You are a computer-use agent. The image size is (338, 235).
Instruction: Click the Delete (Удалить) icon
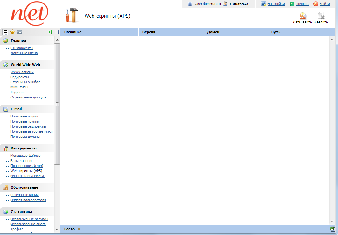(321, 16)
